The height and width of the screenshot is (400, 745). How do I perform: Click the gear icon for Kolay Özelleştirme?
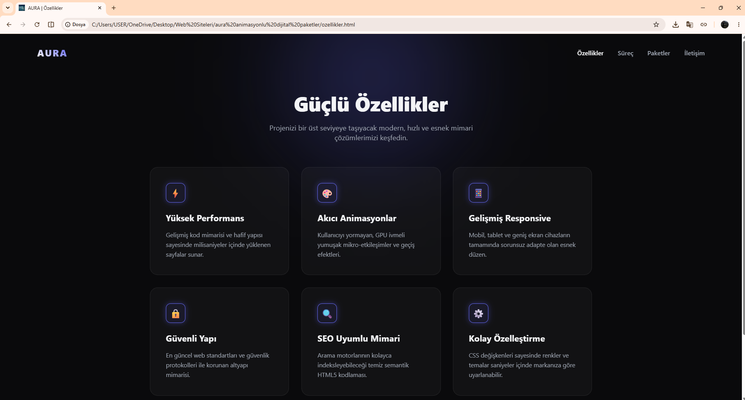pyautogui.click(x=479, y=313)
